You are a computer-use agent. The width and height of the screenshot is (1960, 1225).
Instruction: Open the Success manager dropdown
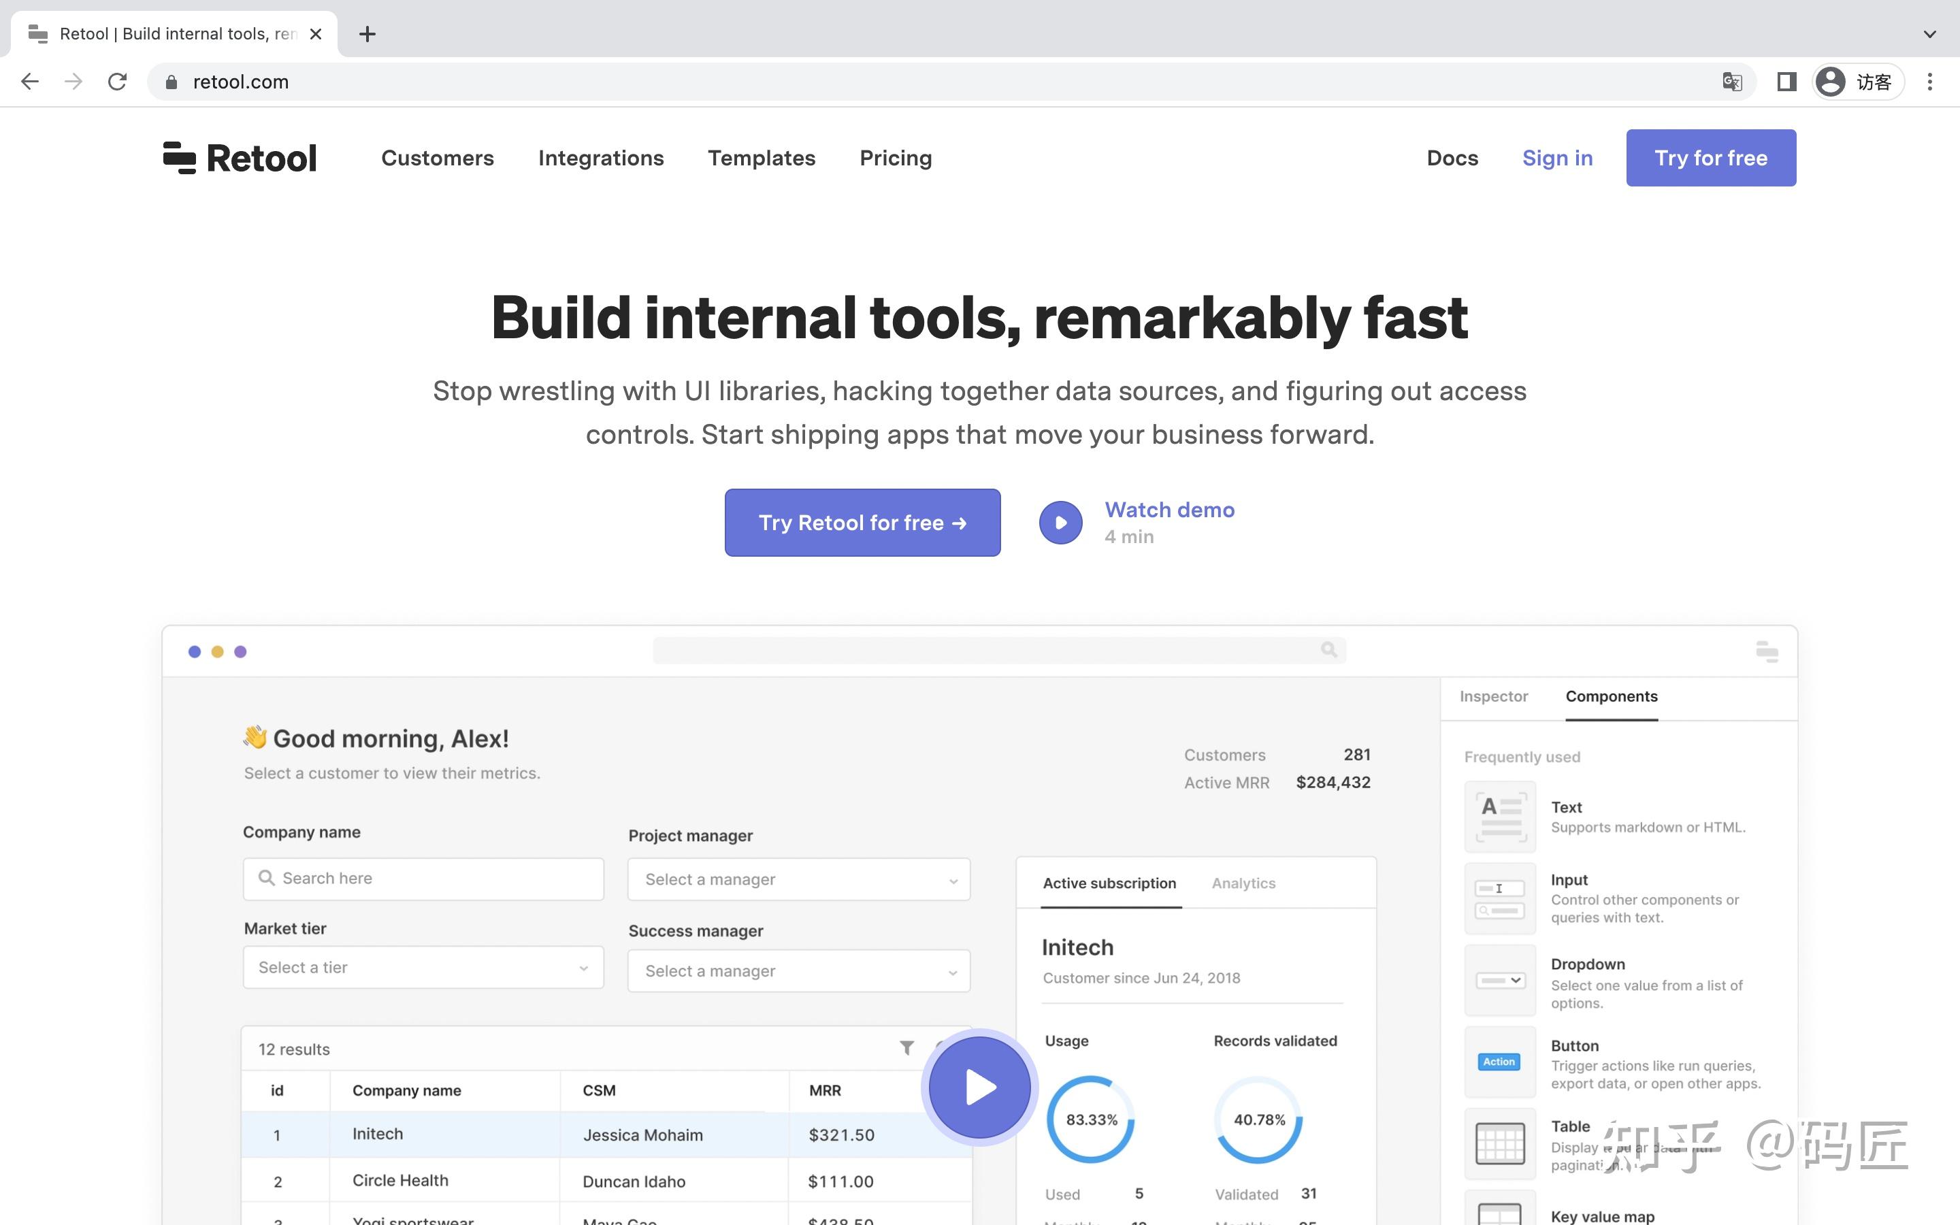coord(798,970)
